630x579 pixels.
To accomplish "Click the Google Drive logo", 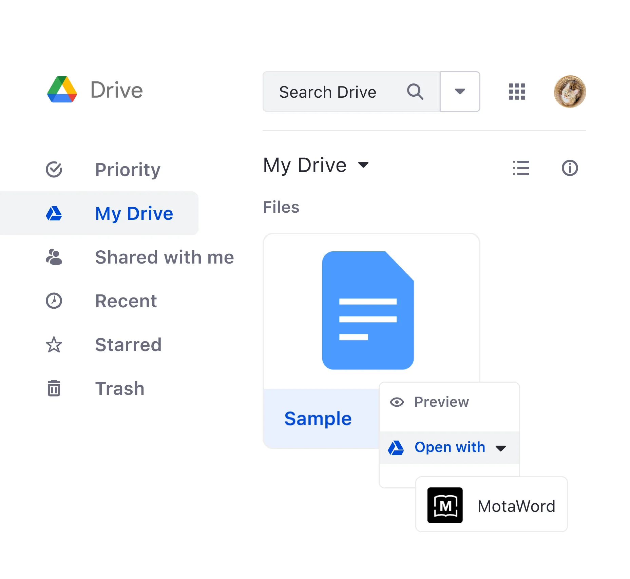I will pos(63,90).
